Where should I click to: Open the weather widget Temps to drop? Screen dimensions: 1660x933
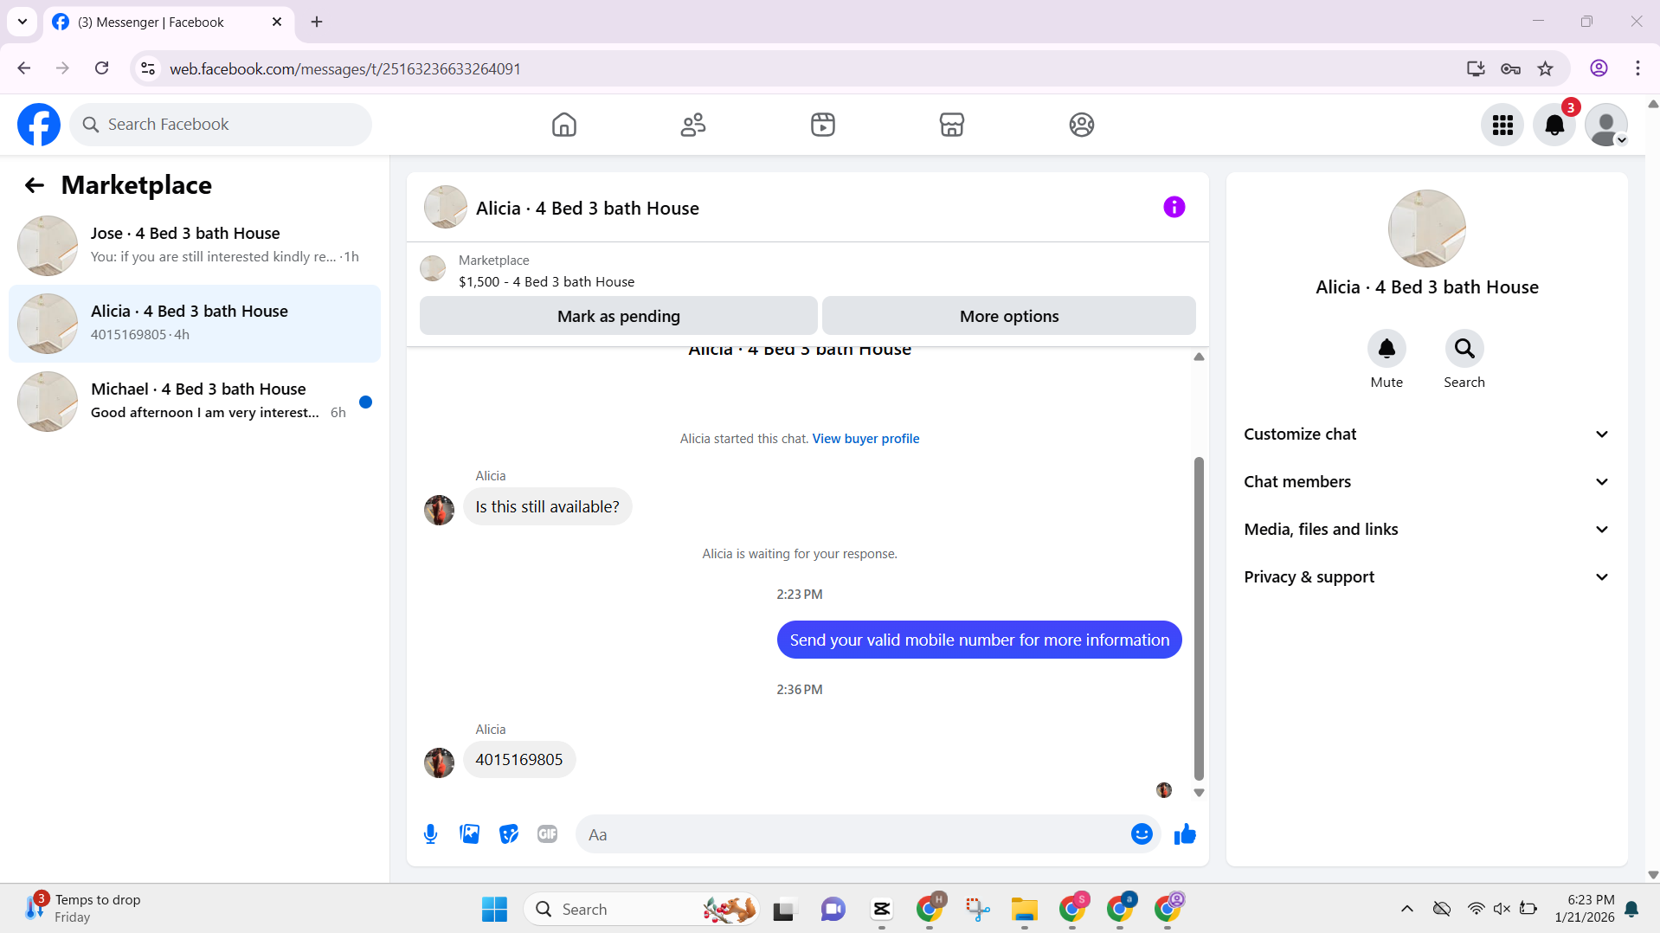[84, 909]
